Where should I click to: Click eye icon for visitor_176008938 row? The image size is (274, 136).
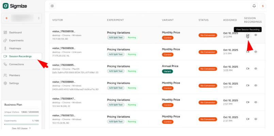click(256, 35)
